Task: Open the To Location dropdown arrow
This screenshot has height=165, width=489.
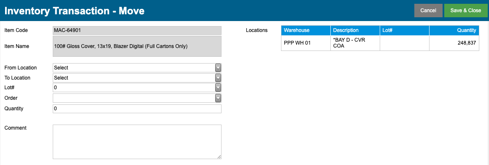Action: [x=218, y=77]
